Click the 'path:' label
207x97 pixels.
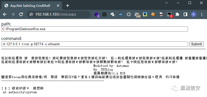pos(6,24)
